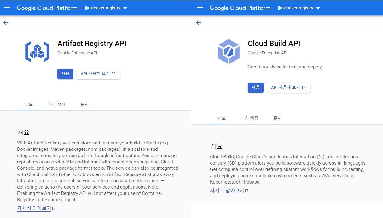Viewport: 383px width, 218px height.
Task: Switch to the 가격 책정 tab for Artifact Registry
Action: (56, 104)
